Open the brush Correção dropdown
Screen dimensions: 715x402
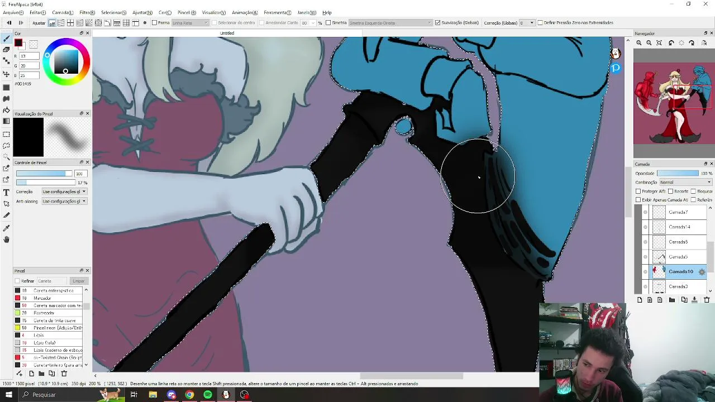point(64,192)
